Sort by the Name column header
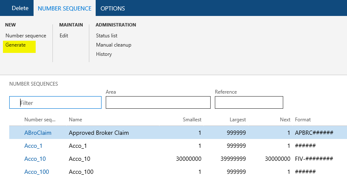This screenshot has height=178, width=347. tap(76, 120)
